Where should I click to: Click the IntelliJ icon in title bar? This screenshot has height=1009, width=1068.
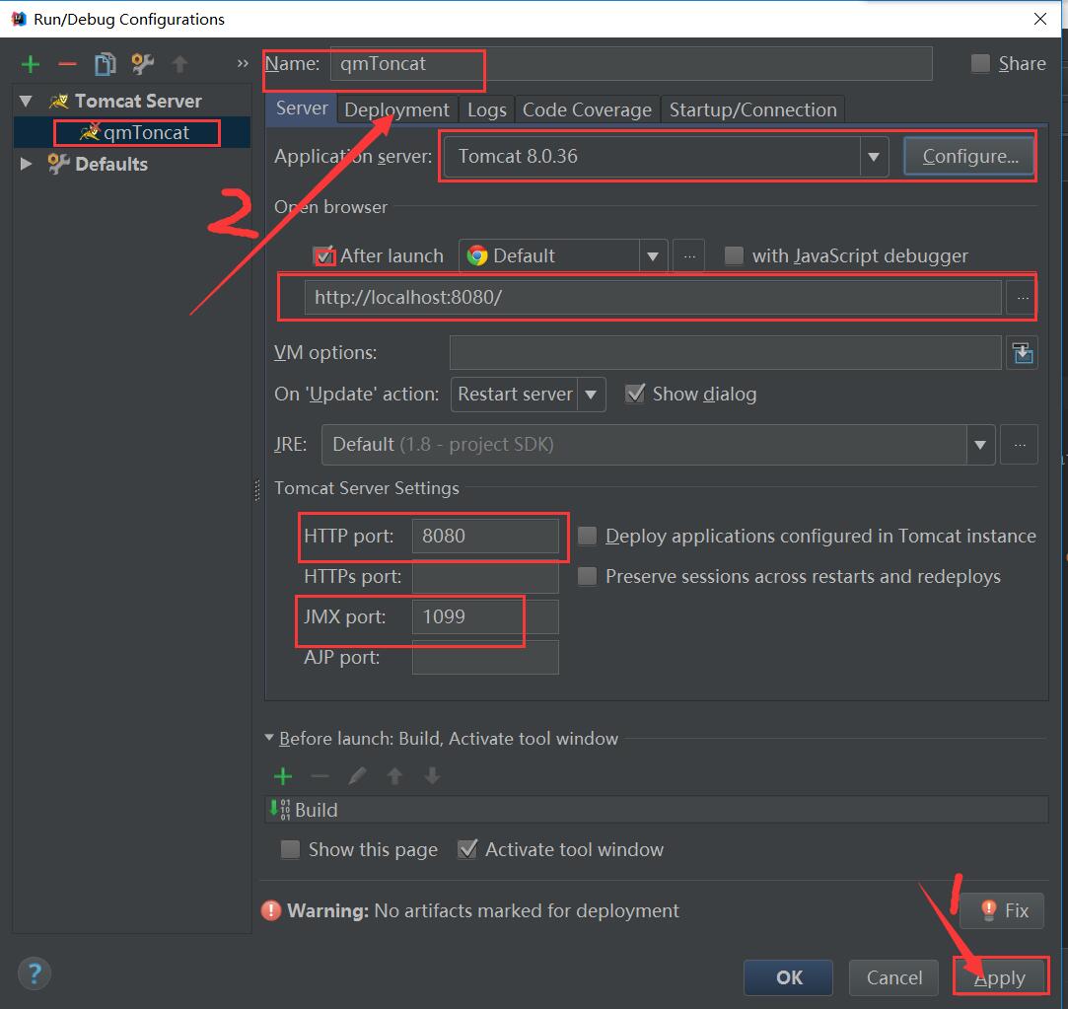coord(19,19)
